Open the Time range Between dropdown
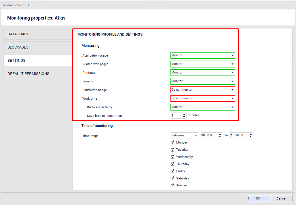296x205 pixels. (184, 136)
